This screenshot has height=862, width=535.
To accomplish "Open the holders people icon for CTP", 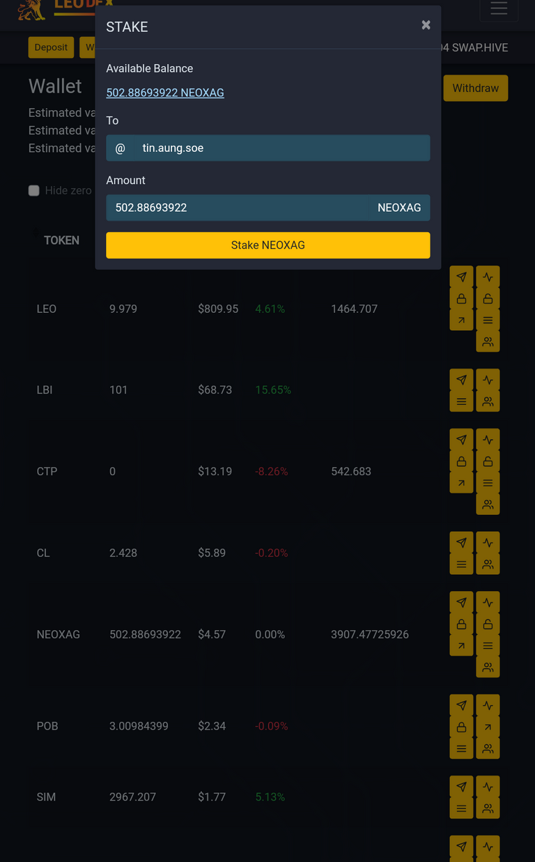I will click(x=488, y=504).
